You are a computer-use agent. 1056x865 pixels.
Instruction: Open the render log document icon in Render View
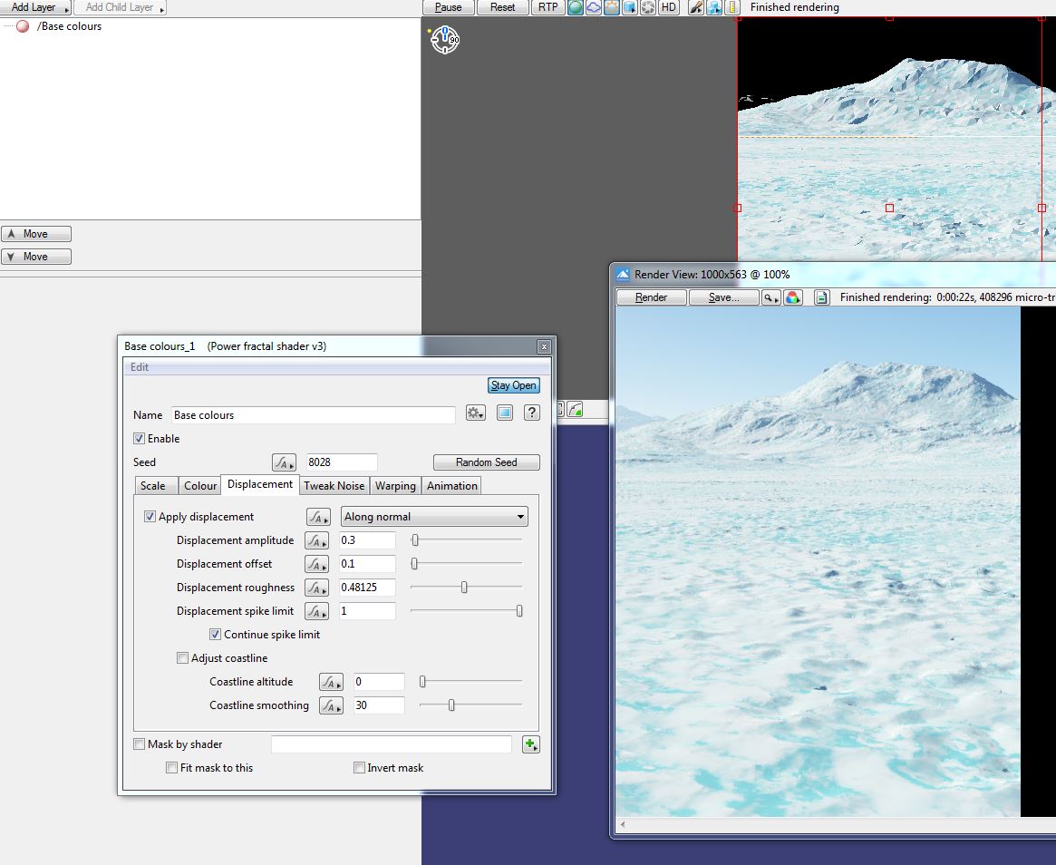tap(821, 297)
